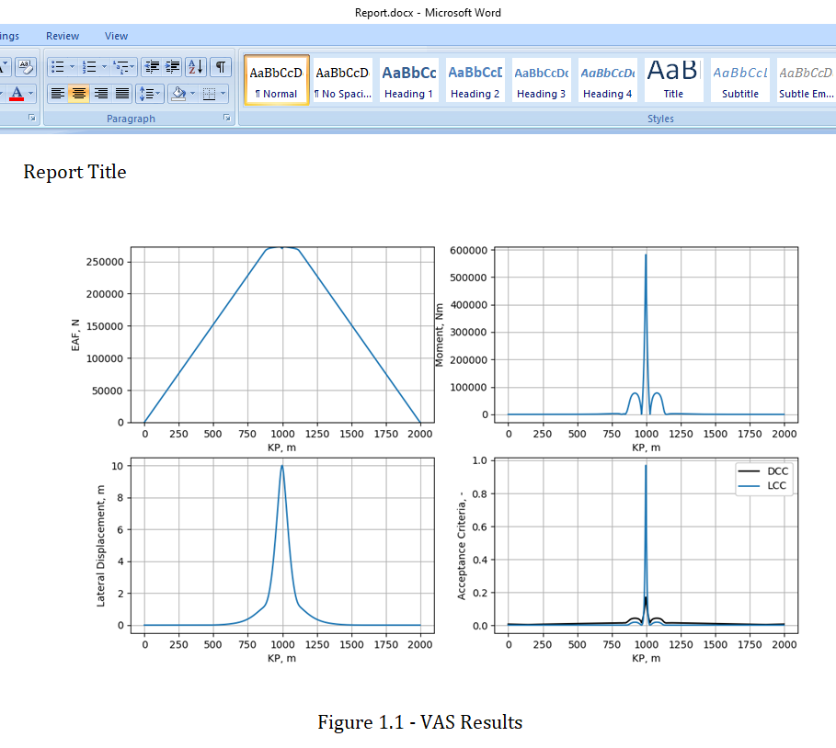Screen dimensions: 836x748
Task: Toggle Center text alignment
Action: pos(79,95)
